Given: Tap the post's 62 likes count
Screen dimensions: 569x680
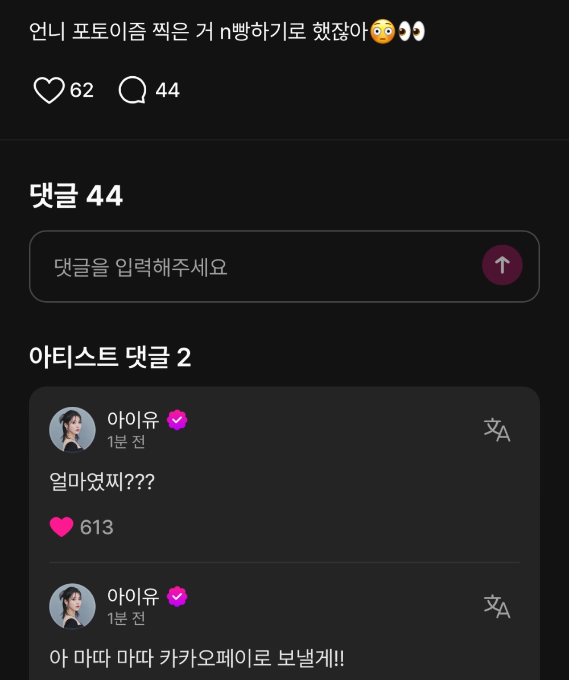Looking at the screenshot, I should coord(82,90).
